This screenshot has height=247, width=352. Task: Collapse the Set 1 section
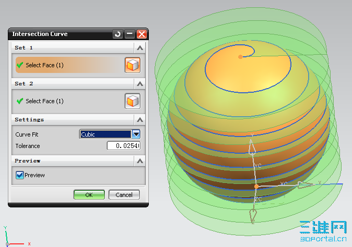tap(140, 48)
